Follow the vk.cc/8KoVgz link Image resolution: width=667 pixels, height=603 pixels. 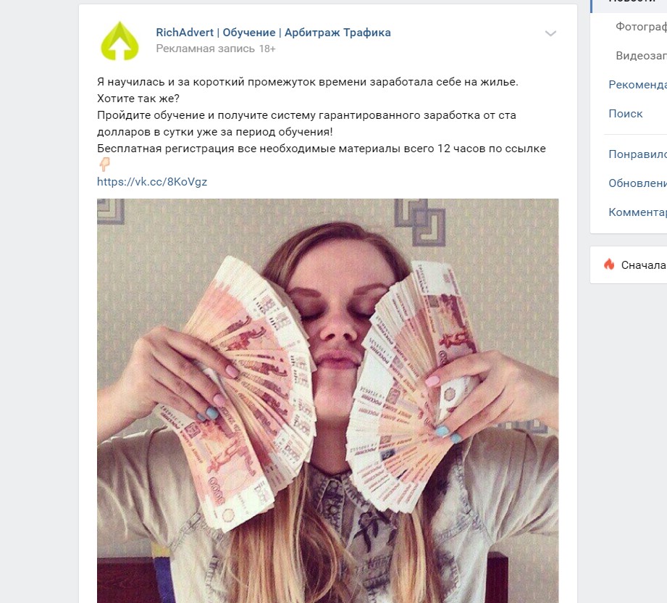tap(152, 182)
